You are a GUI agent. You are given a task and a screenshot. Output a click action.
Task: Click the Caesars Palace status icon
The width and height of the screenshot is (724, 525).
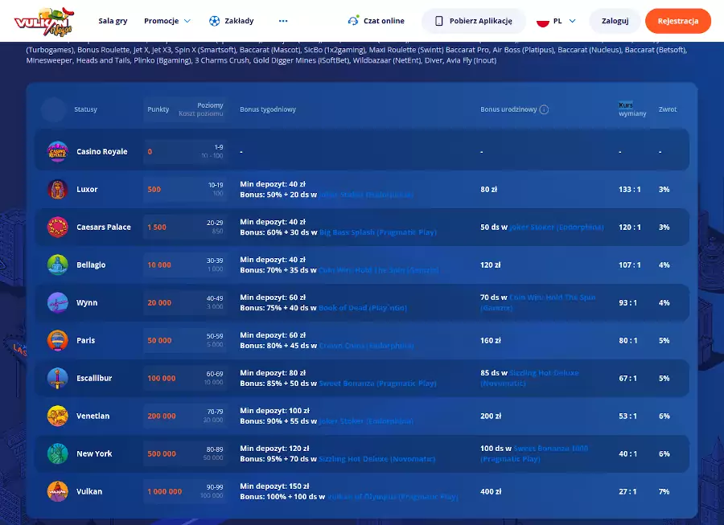(x=57, y=227)
